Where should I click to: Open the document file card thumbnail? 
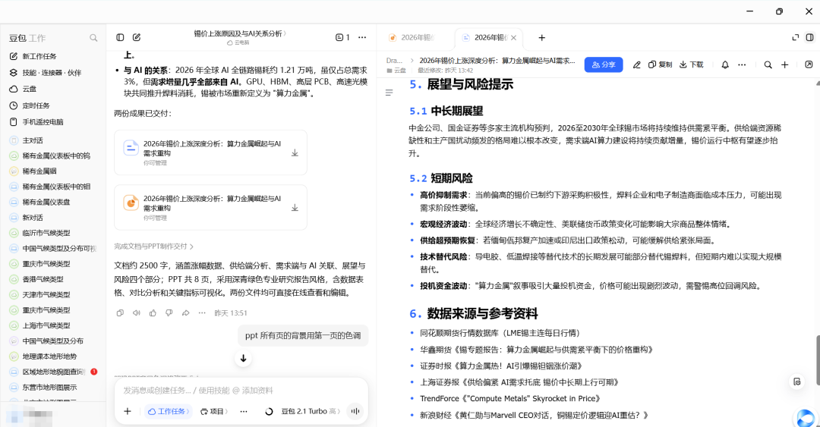click(x=131, y=148)
